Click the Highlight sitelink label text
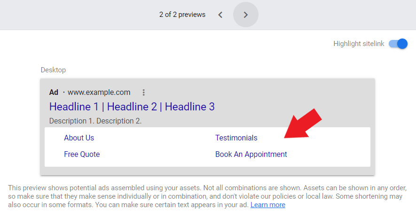The image size is (416, 217). pyautogui.click(x=358, y=44)
